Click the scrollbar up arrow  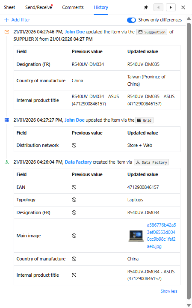(189, 19)
